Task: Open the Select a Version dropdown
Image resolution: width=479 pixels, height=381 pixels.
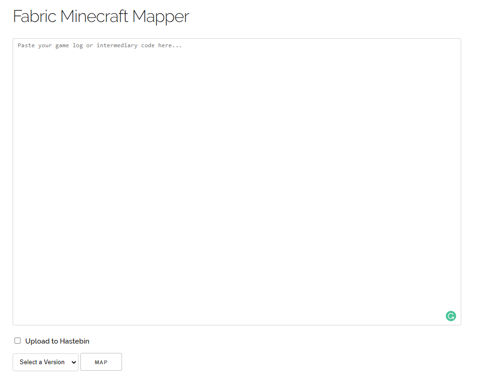Action: (x=45, y=362)
